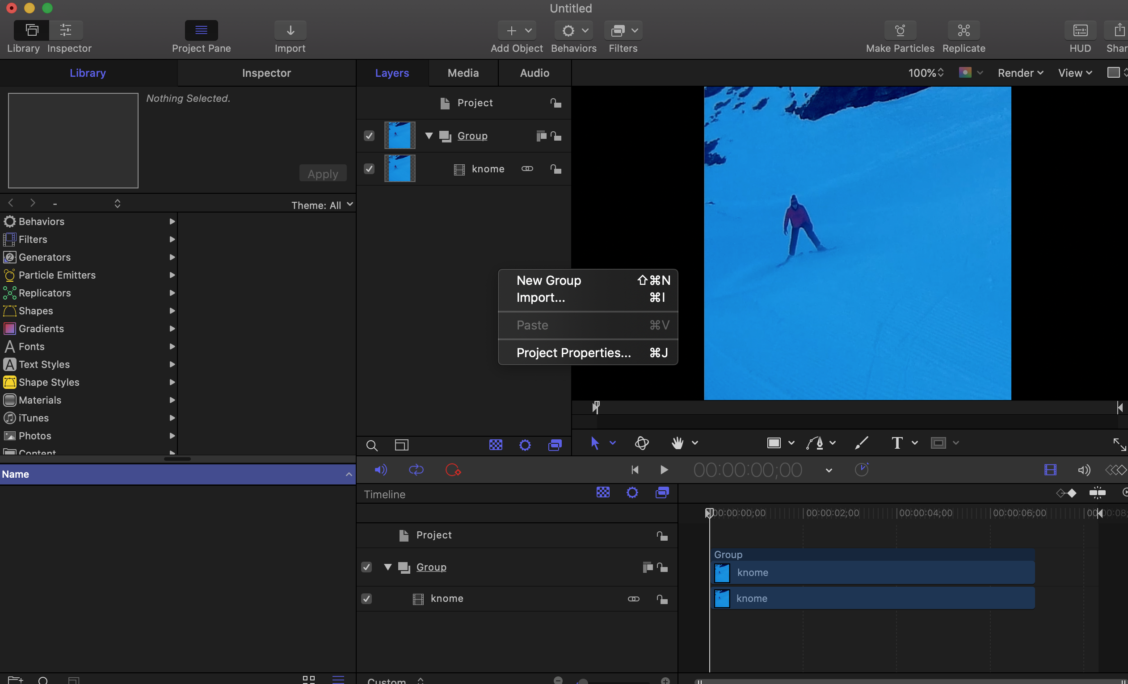The image size is (1128, 684).
Task: Switch to the Inspector tab
Action: (x=266, y=73)
